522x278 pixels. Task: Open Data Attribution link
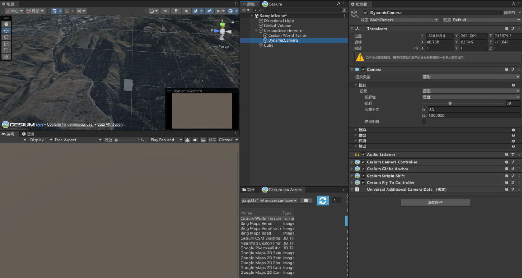coord(110,125)
